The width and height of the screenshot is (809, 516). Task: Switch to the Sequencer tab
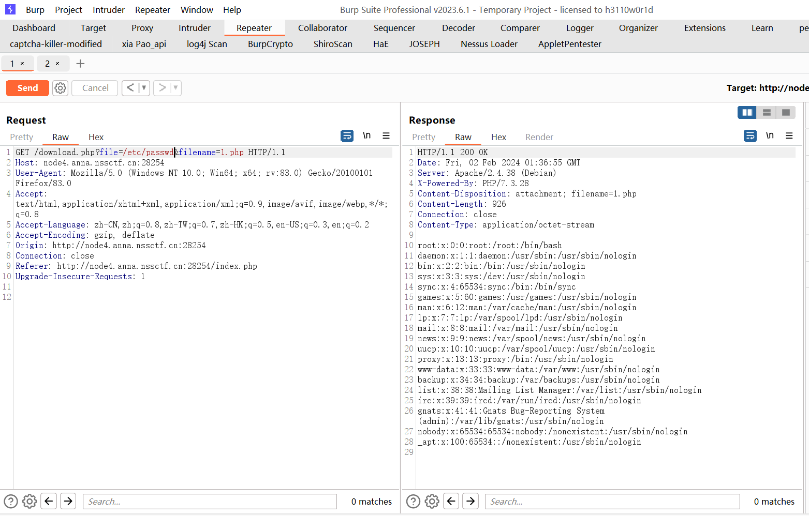point(394,28)
